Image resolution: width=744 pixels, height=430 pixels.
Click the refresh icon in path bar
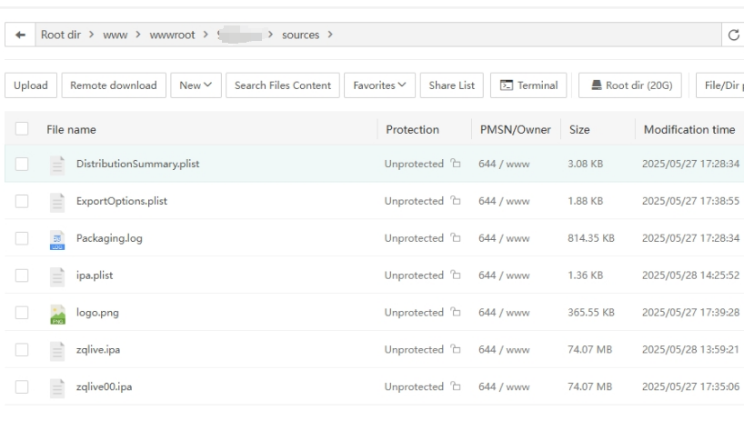734,35
